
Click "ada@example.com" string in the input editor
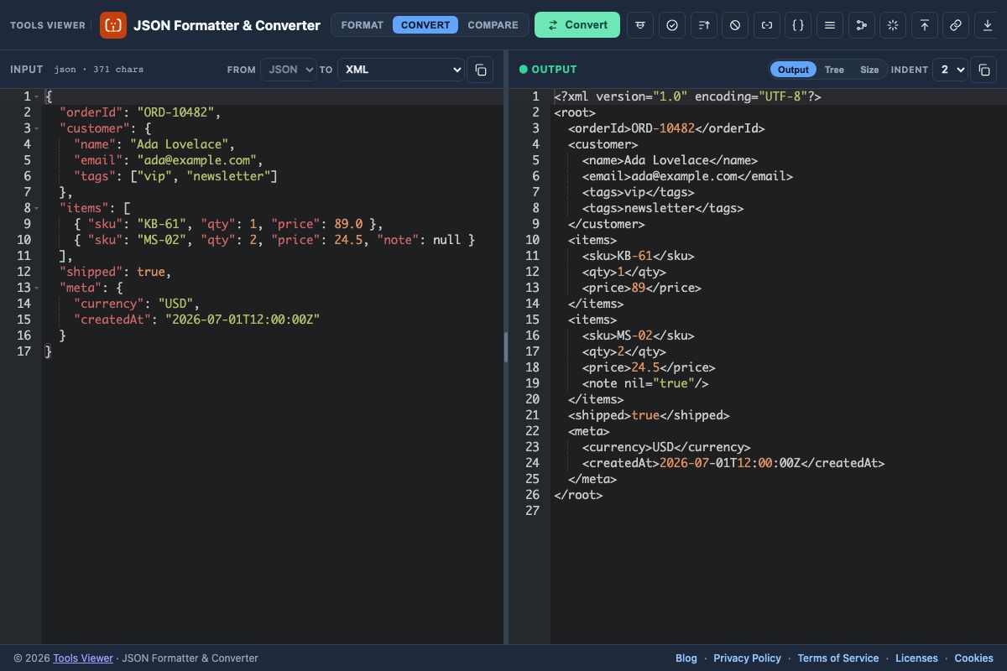196,160
